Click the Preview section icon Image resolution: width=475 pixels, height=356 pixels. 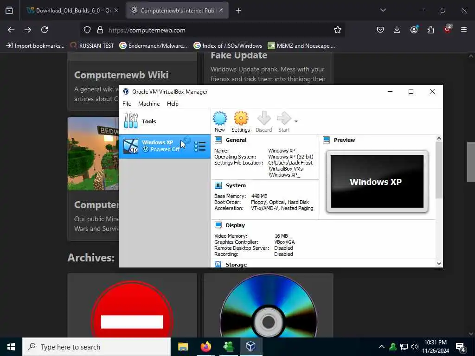point(326,140)
